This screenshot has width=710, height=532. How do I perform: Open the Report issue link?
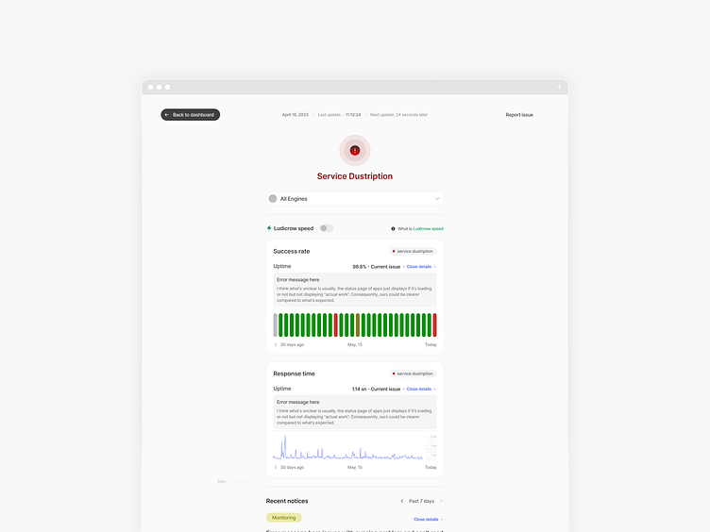pyautogui.click(x=519, y=115)
